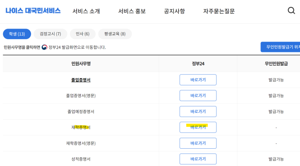Image resolution: width=300 pixels, height=166 pixels.
Task: Click 바로가기 for 졸업증명서
Action: click(198, 80)
